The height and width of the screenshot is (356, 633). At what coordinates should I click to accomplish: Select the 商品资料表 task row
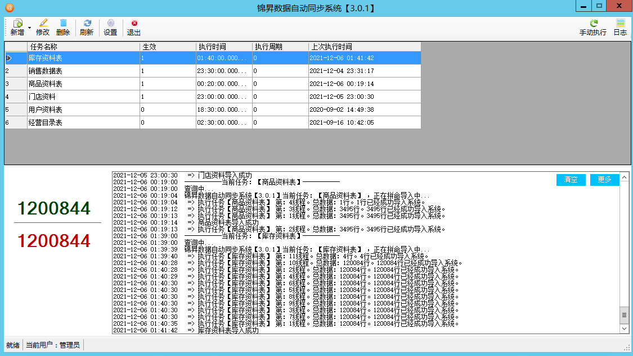click(83, 84)
